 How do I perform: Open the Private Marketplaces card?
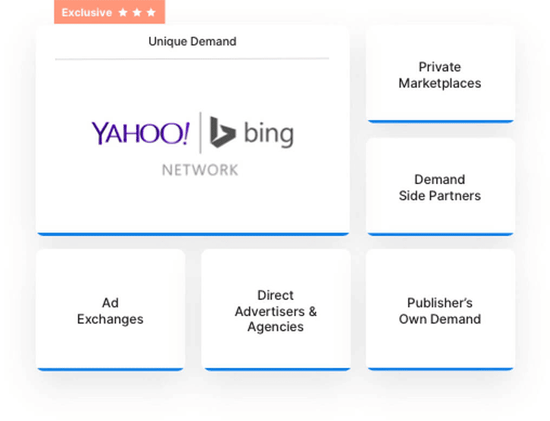[440, 75]
